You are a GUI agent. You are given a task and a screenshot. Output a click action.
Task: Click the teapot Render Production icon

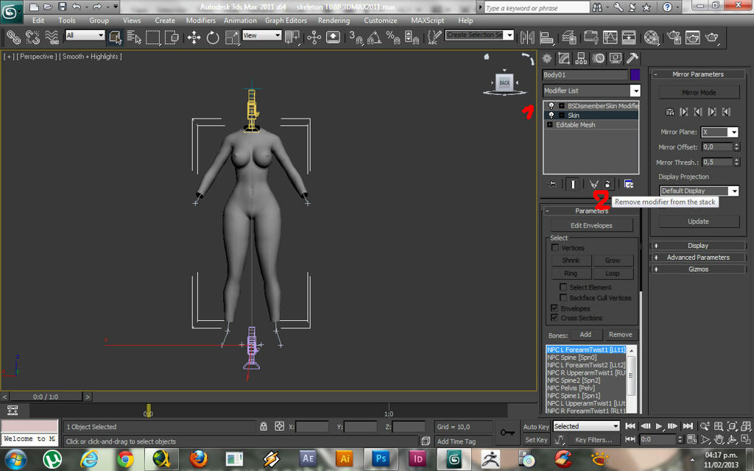(712, 38)
